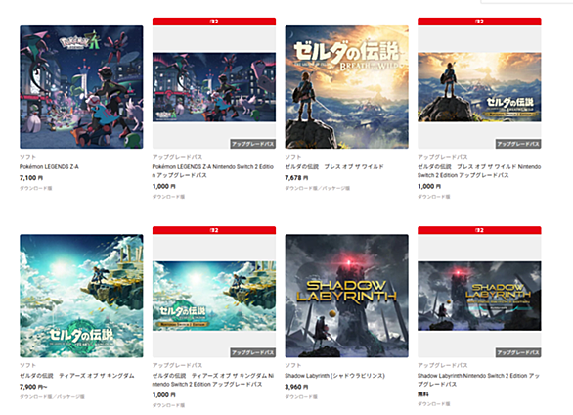Select Zelda Tears of the Kingdom cover image
Image resolution: width=573 pixels, height=415 pixels.
[81, 296]
